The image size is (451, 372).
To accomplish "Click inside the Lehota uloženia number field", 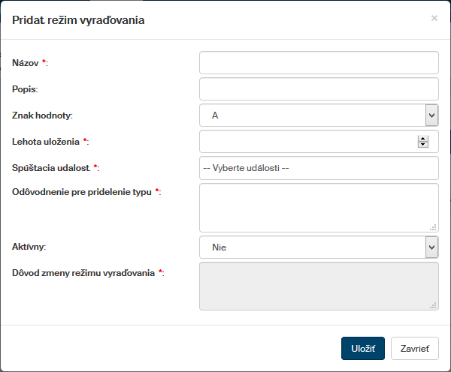I will (308, 142).
